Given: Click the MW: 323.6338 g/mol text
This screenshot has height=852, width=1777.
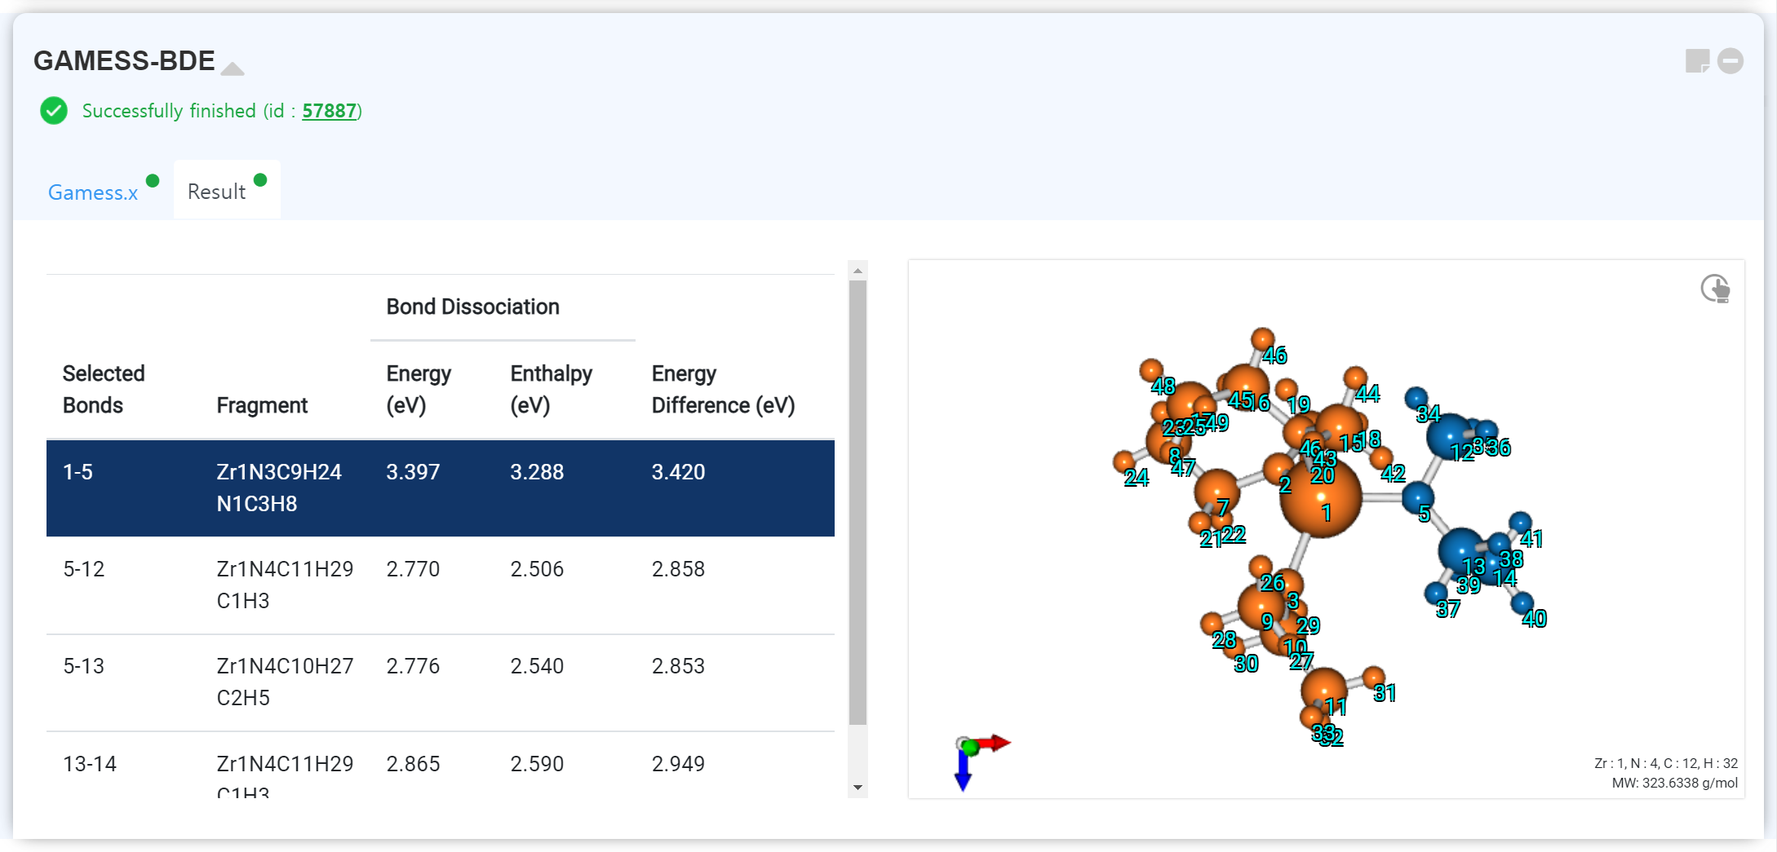Looking at the screenshot, I should [x=1674, y=783].
